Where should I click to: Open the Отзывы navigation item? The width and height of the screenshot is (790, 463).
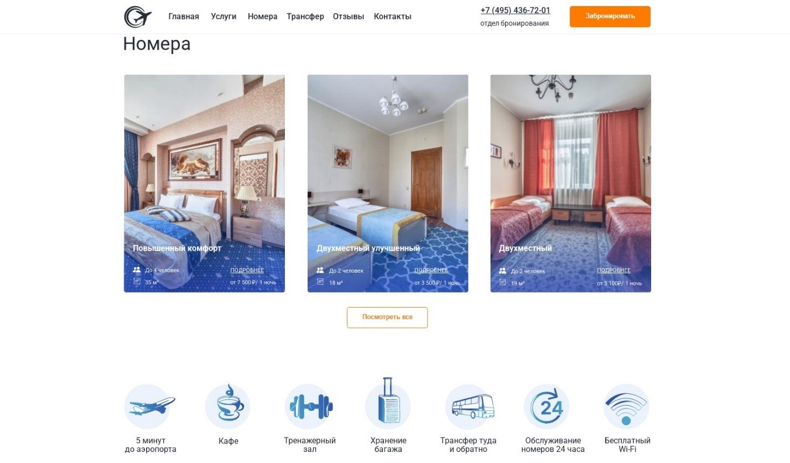point(349,17)
